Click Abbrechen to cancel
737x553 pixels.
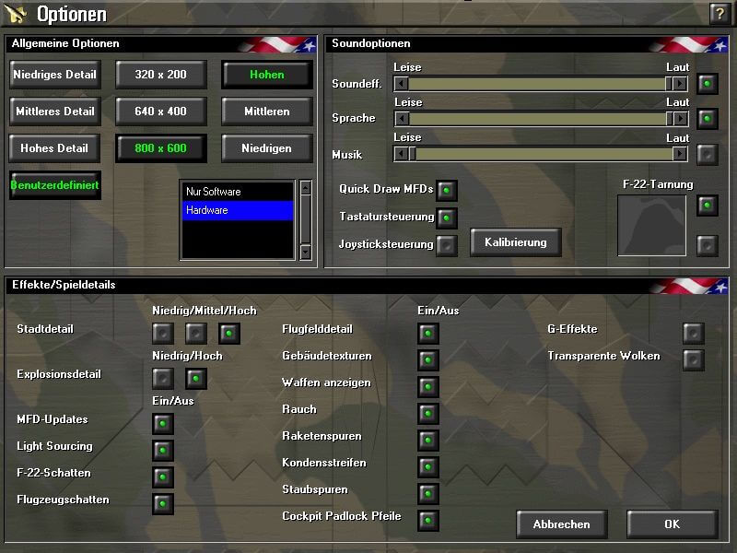(x=562, y=524)
